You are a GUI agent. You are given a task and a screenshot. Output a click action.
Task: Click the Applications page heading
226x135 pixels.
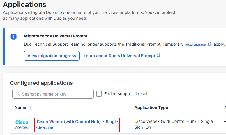pyautogui.click(x=24, y=5)
